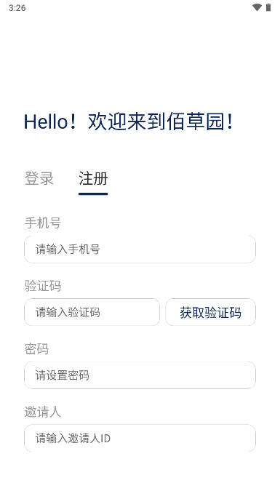Tap the 3:26 clock in status bar
This screenshot has width=280, height=499.
17,7
